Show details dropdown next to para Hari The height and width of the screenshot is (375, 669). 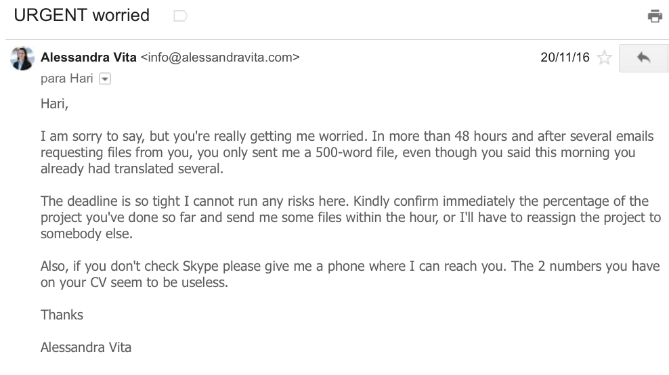tap(105, 79)
